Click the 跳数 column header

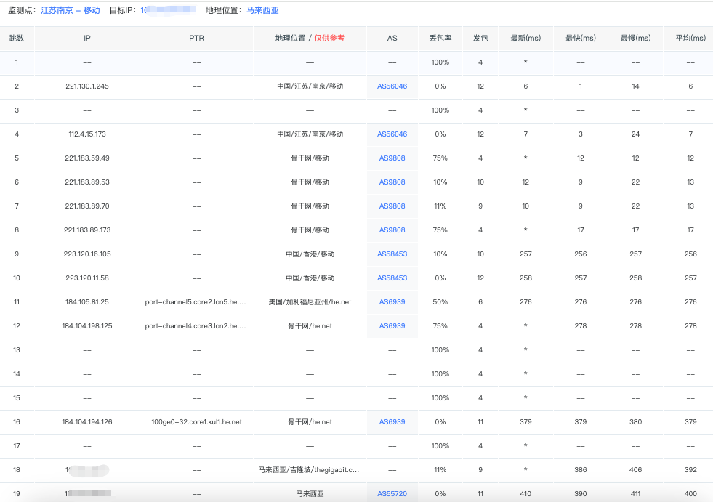tap(17, 39)
